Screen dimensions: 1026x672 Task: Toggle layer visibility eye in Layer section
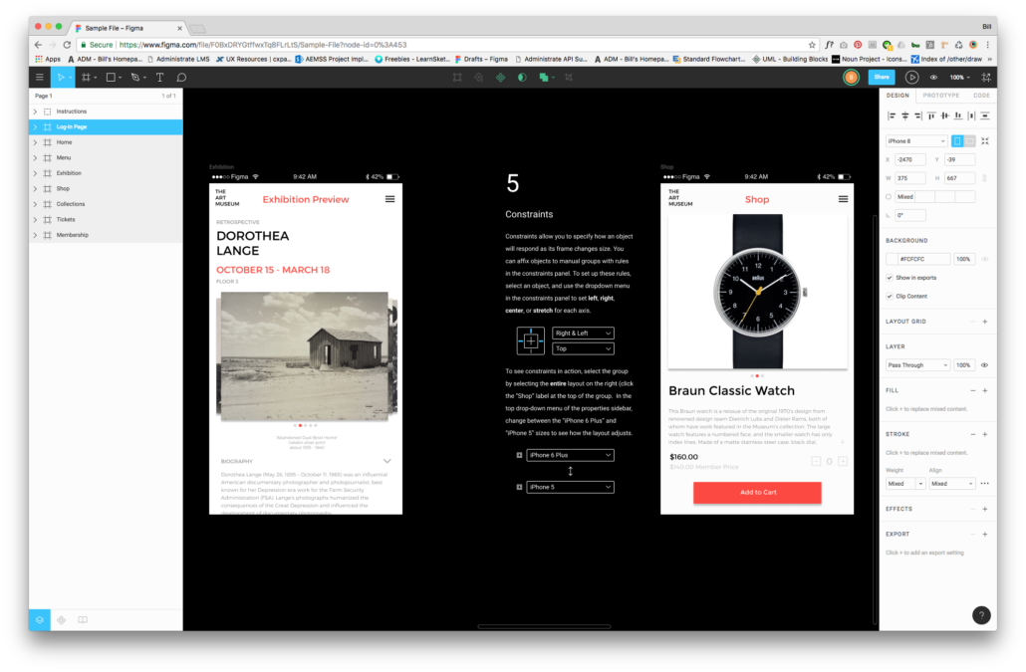tap(984, 365)
